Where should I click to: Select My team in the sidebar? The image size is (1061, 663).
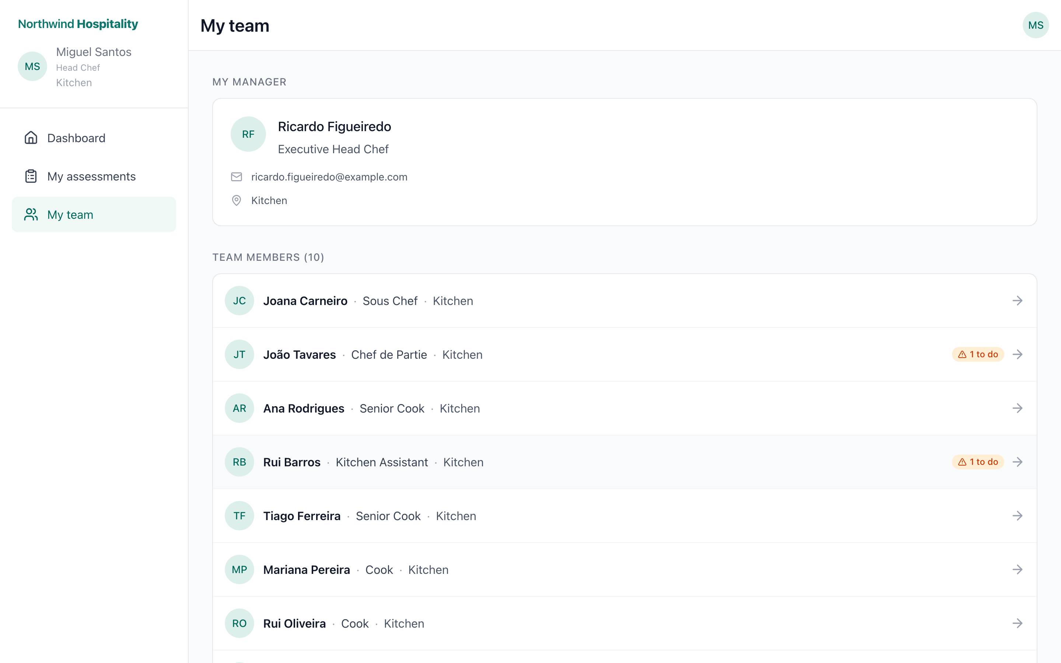94,214
